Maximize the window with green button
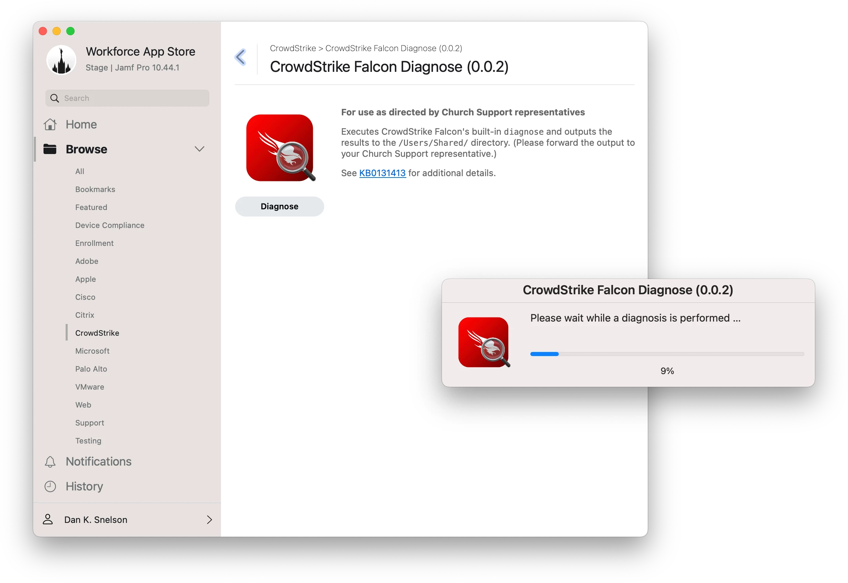Viewport: 848px width, 583px height. click(70, 31)
